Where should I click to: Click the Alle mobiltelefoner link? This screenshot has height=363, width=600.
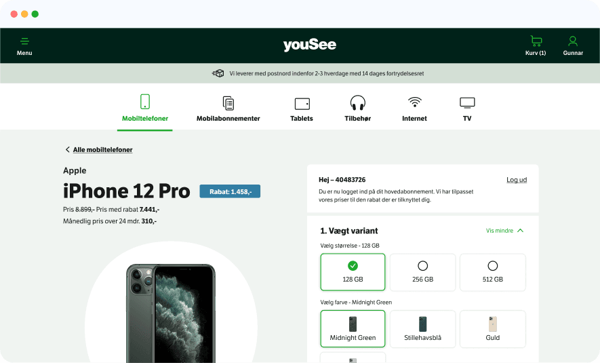coord(102,150)
